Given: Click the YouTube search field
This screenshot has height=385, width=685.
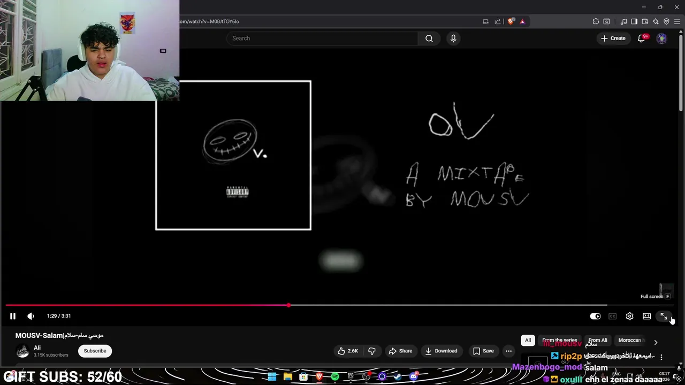Looking at the screenshot, I should (x=322, y=38).
